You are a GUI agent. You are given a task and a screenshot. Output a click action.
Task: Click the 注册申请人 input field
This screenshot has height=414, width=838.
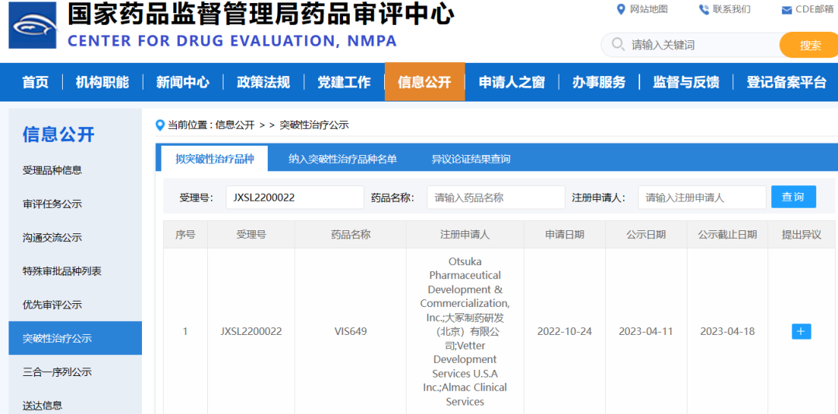pyautogui.click(x=701, y=198)
